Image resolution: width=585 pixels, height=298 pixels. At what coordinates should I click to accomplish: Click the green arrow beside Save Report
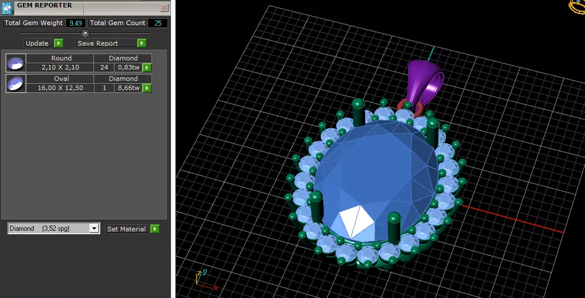pos(141,43)
